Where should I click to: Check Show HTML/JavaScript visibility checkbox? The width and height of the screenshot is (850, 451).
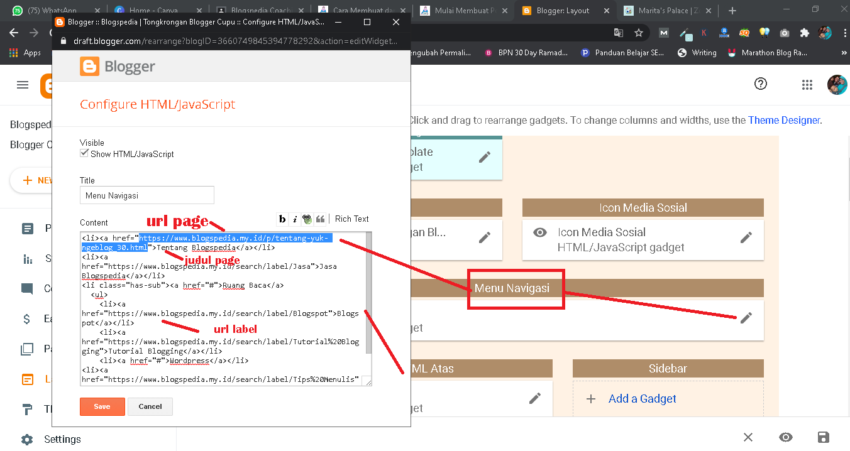[84, 153]
